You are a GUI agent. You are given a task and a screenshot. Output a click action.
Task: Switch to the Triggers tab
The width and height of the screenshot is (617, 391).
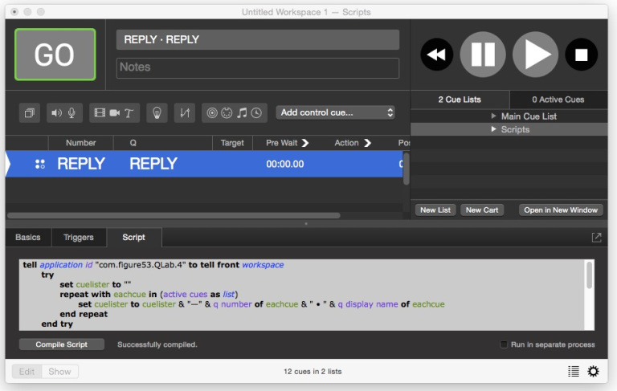pos(79,237)
